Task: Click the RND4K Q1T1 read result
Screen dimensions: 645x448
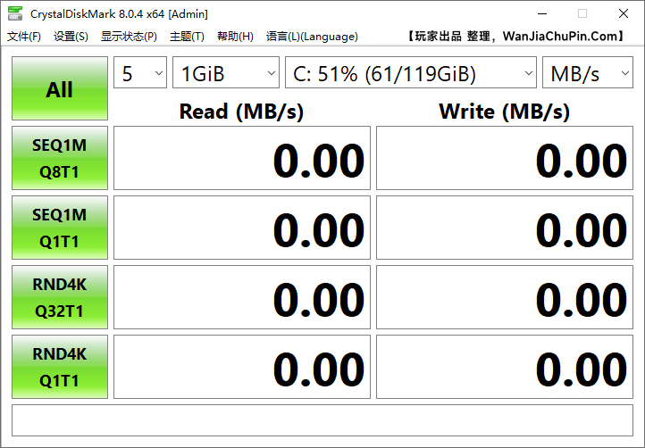Action: (242, 367)
